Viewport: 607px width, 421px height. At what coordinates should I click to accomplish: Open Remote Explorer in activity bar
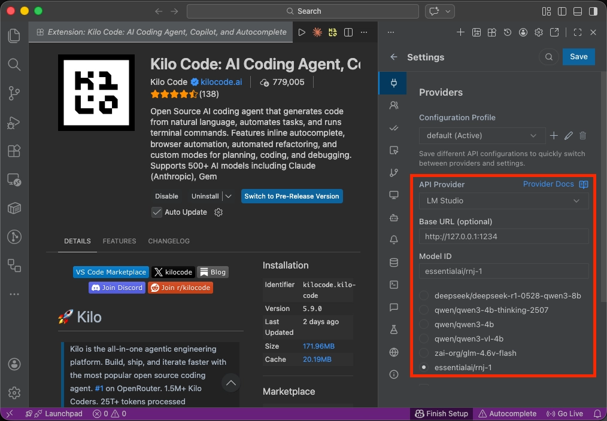(x=14, y=179)
